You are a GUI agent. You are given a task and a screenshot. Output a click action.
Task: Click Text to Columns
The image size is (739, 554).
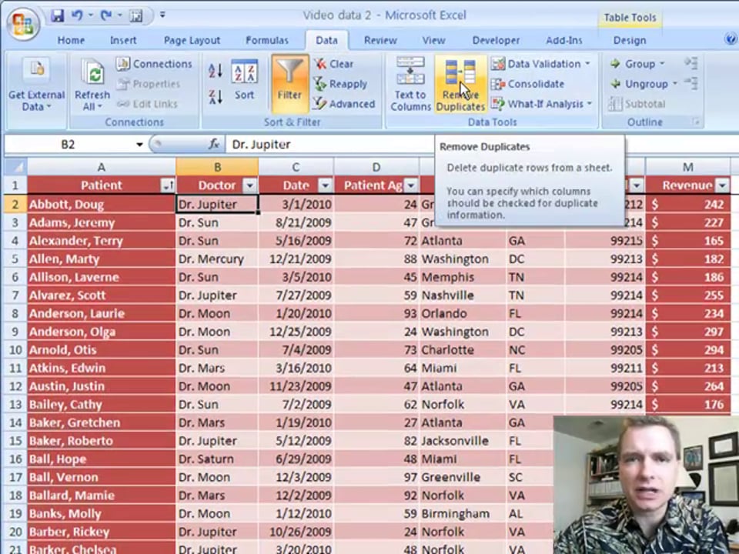coord(410,84)
